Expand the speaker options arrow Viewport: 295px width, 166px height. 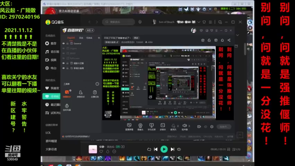189,126
